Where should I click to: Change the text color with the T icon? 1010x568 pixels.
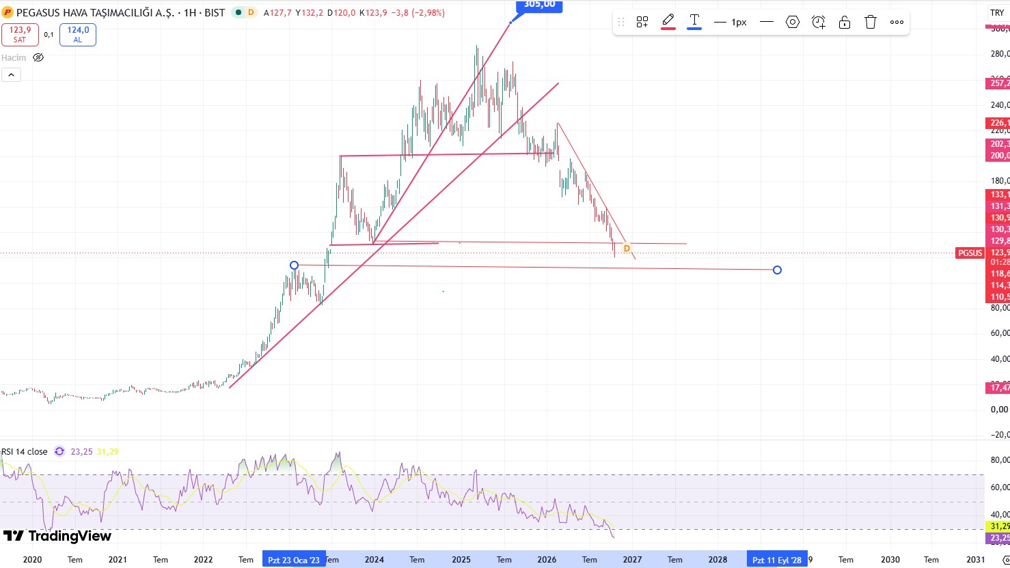pyautogui.click(x=694, y=21)
